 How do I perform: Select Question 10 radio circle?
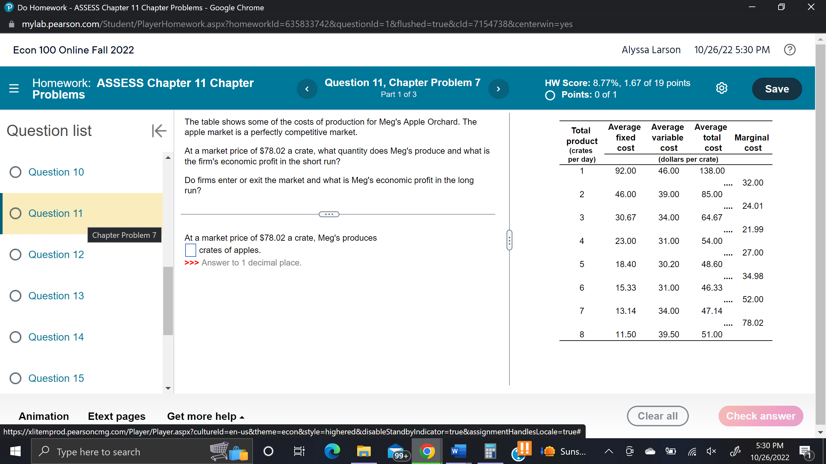(x=15, y=172)
